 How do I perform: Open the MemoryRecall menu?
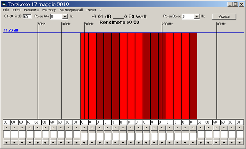(x=71, y=10)
